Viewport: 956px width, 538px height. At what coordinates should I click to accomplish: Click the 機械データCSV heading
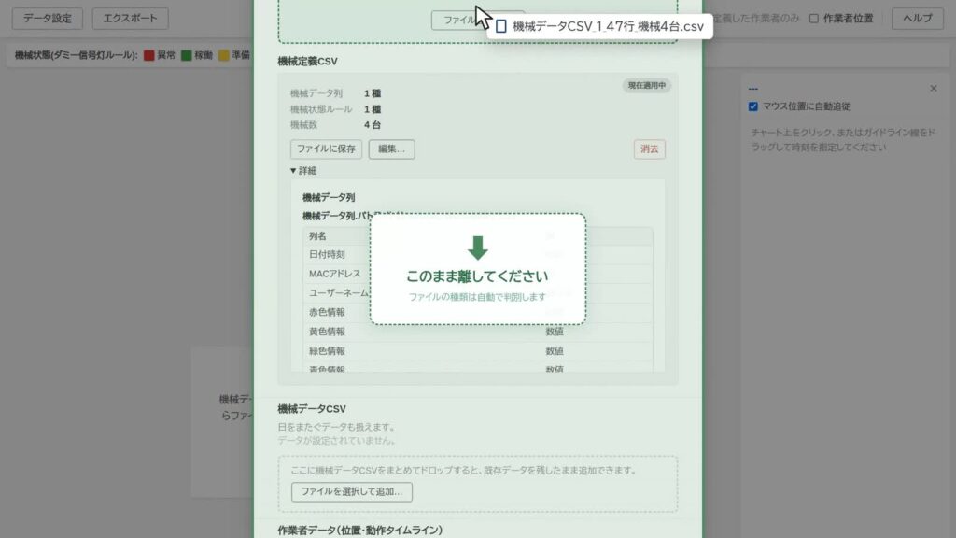312,409
